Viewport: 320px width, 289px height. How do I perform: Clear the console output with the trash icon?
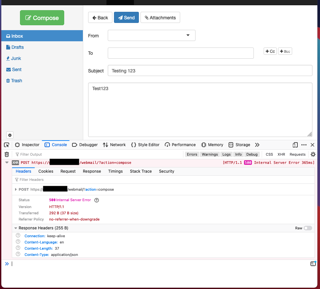tap(7, 154)
